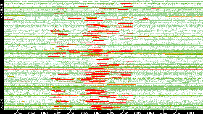Pick the 14:06 time axis label
The height and width of the screenshot is (114, 203).
[84, 112]
